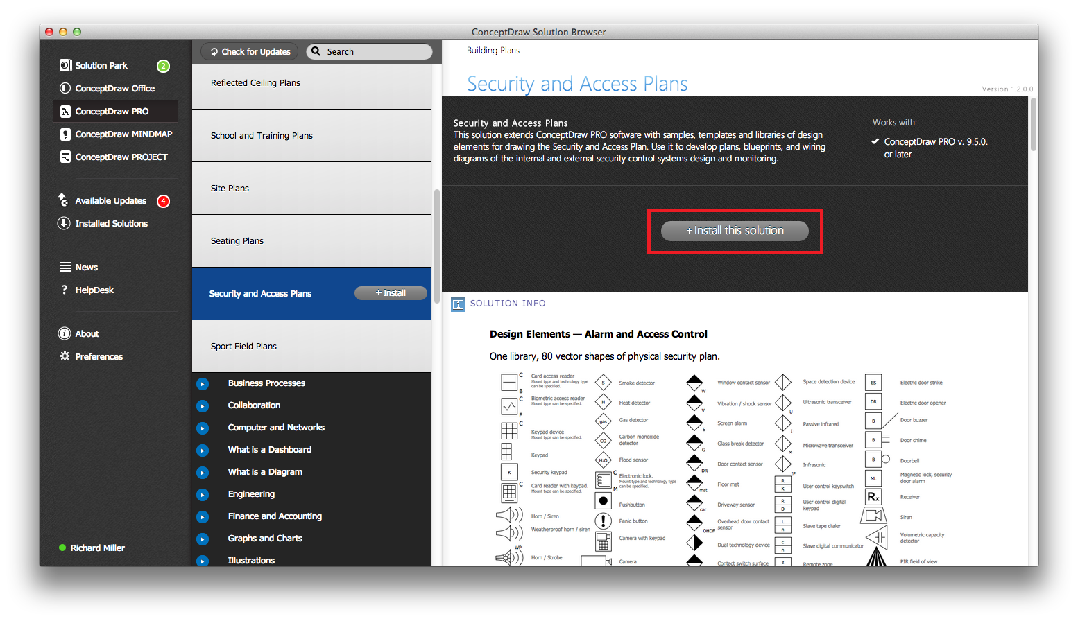Click the About info icon
The image size is (1078, 621).
(65, 333)
